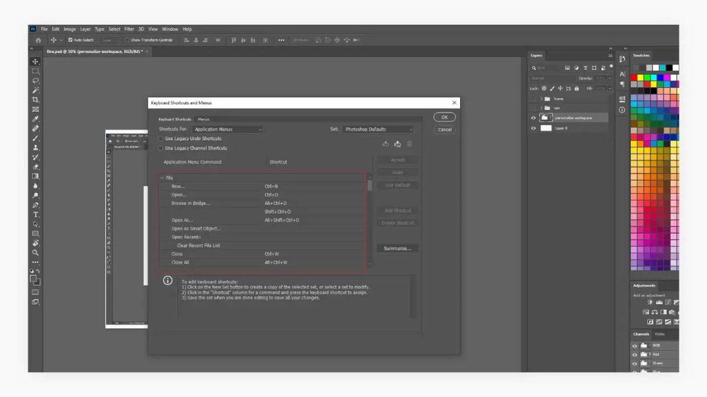This screenshot has width=707, height=397.
Task: Toggle Show Transform Controls checkbox
Action: tap(127, 40)
